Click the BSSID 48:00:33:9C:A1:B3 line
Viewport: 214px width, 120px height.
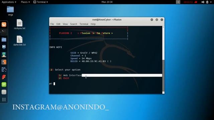pyautogui.click(x=91, y=61)
